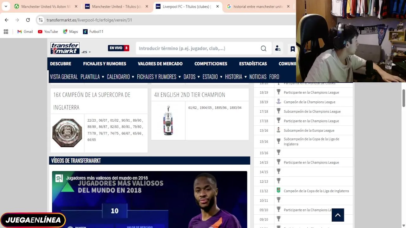The width and height of the screenshot is (406, 228).
Task: Open the Gmail bookmark
Action: pyautogui.click(x=25, y=32)
